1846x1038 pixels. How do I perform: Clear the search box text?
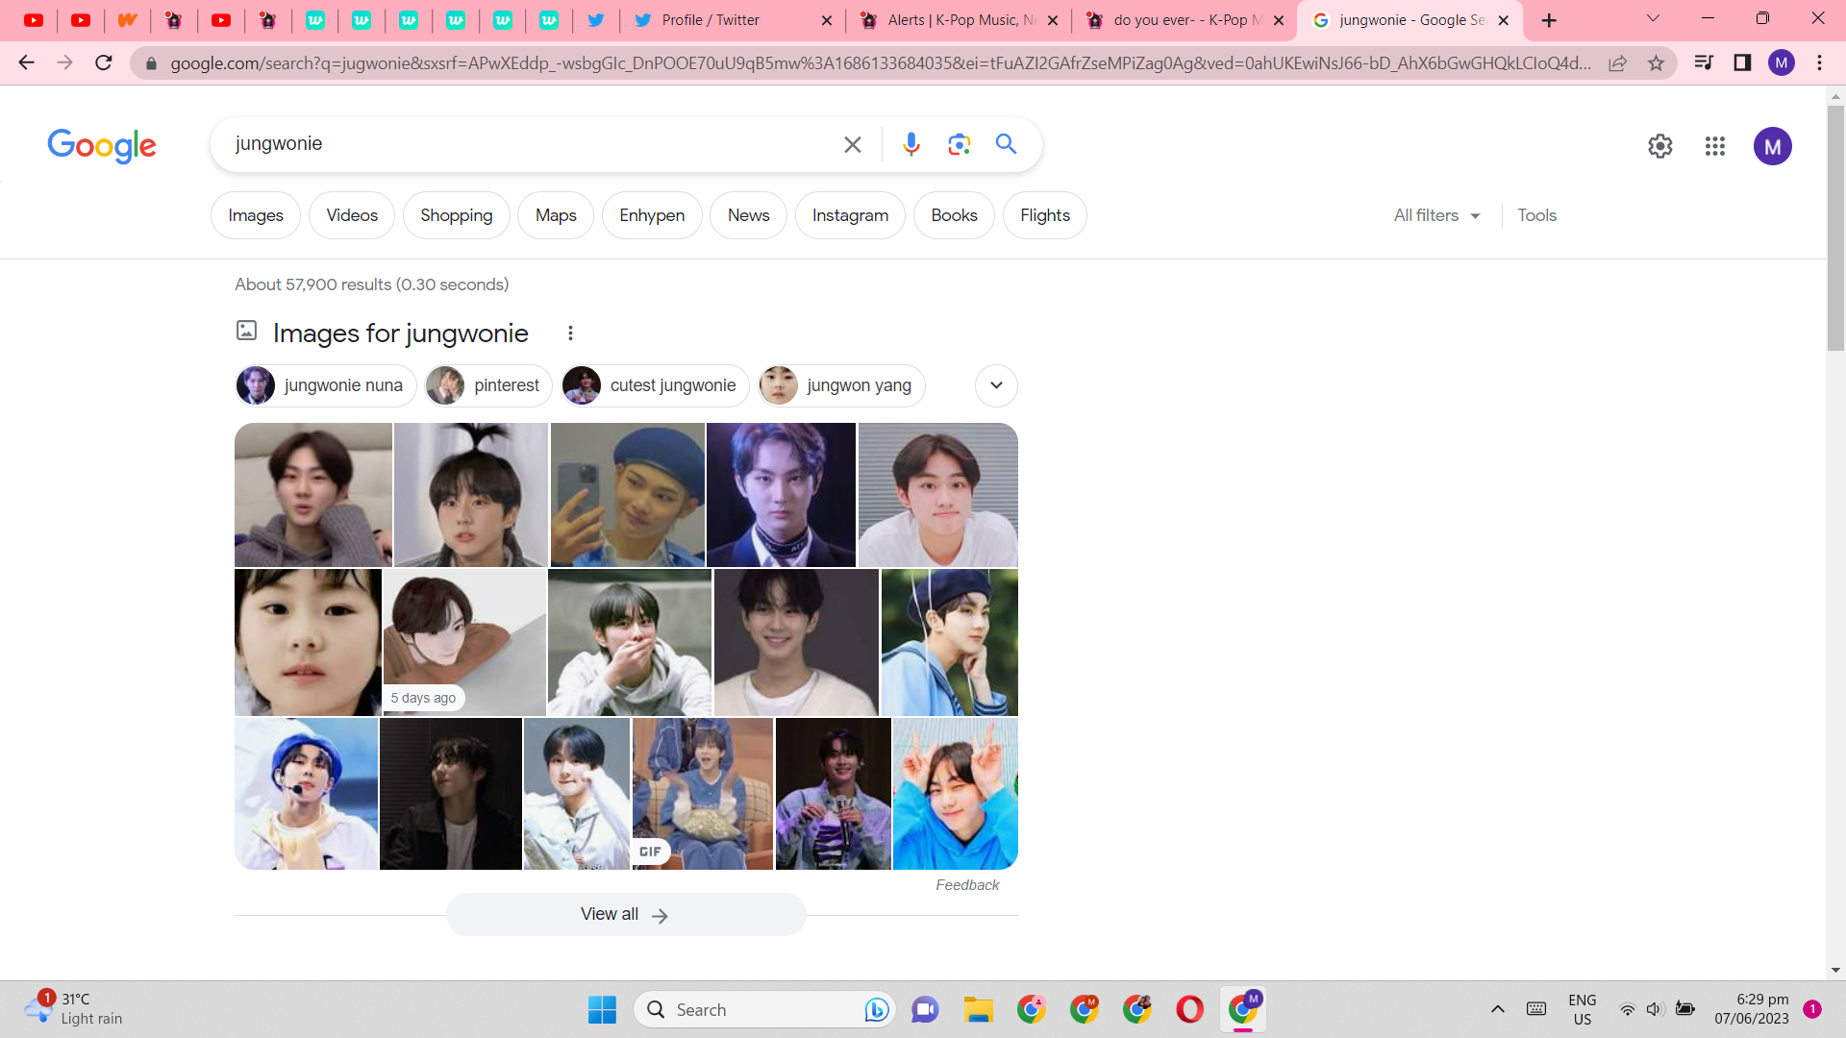[x=852, y=144]
